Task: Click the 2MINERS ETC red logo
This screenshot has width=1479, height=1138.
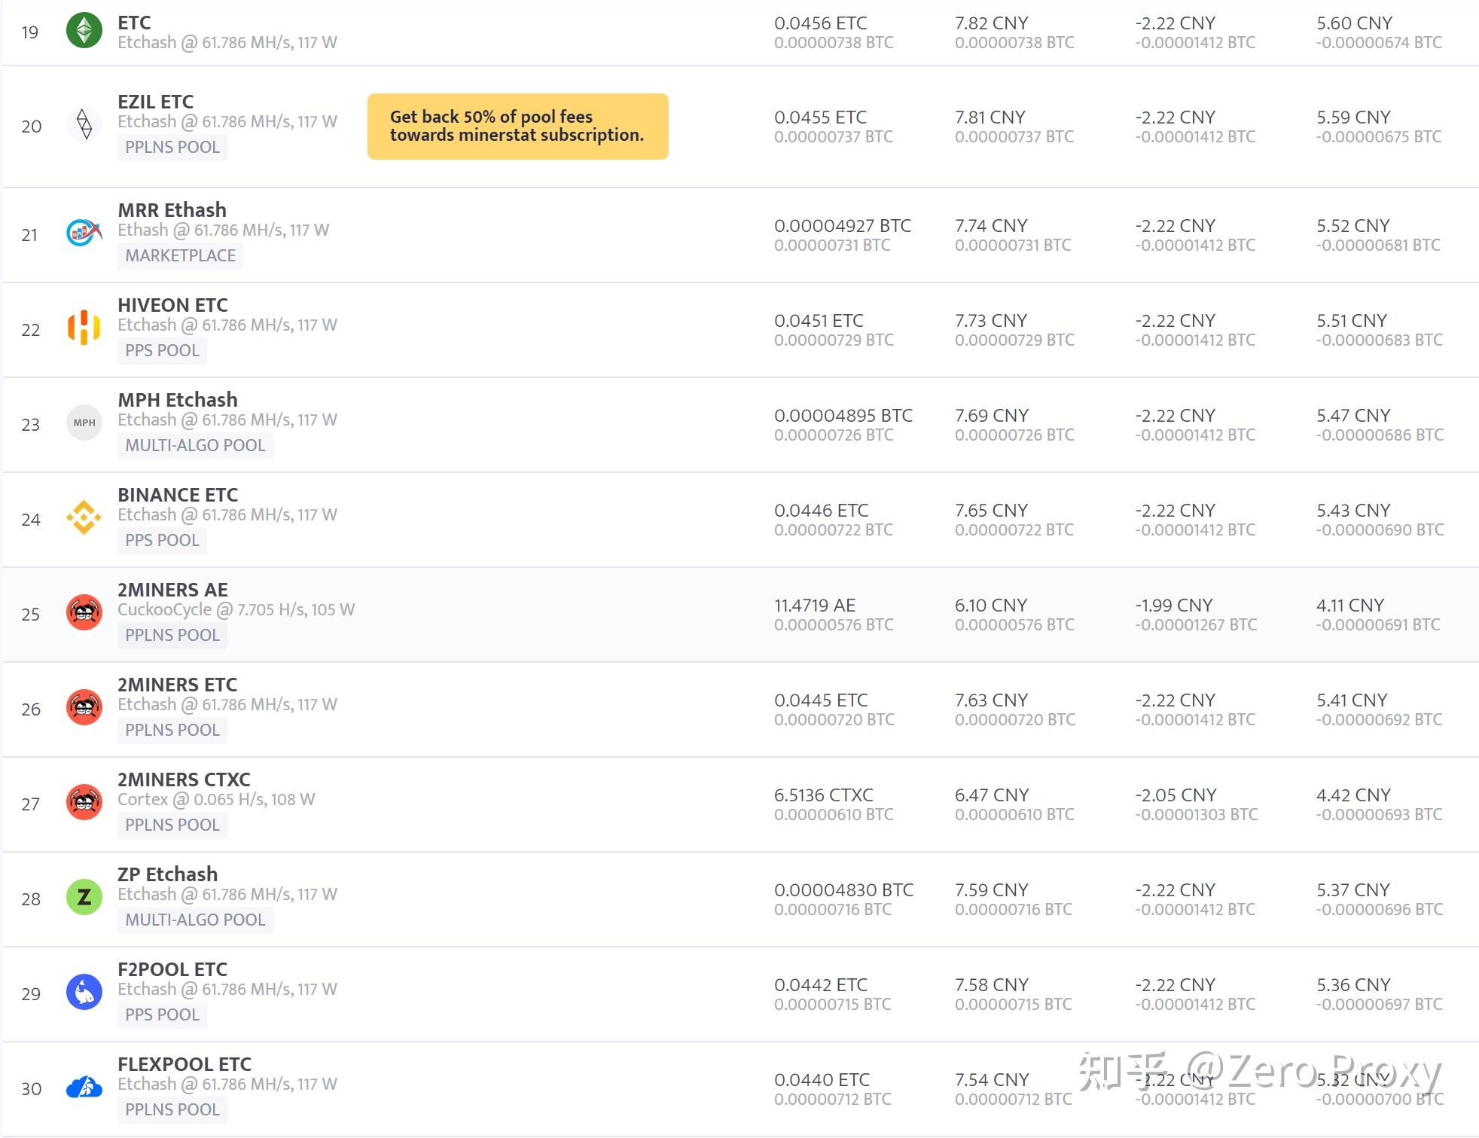Action: click(x=84, y=707)
